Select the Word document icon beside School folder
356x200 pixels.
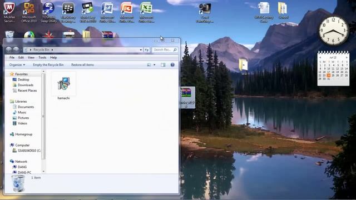click(264, 12)
